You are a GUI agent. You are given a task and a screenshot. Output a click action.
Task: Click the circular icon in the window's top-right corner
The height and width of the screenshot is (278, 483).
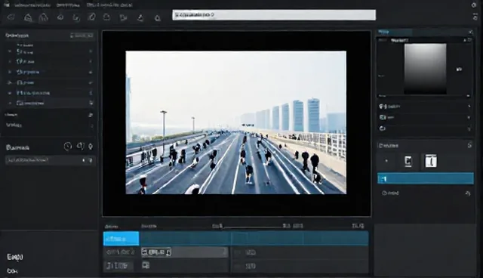pos(474,5)
